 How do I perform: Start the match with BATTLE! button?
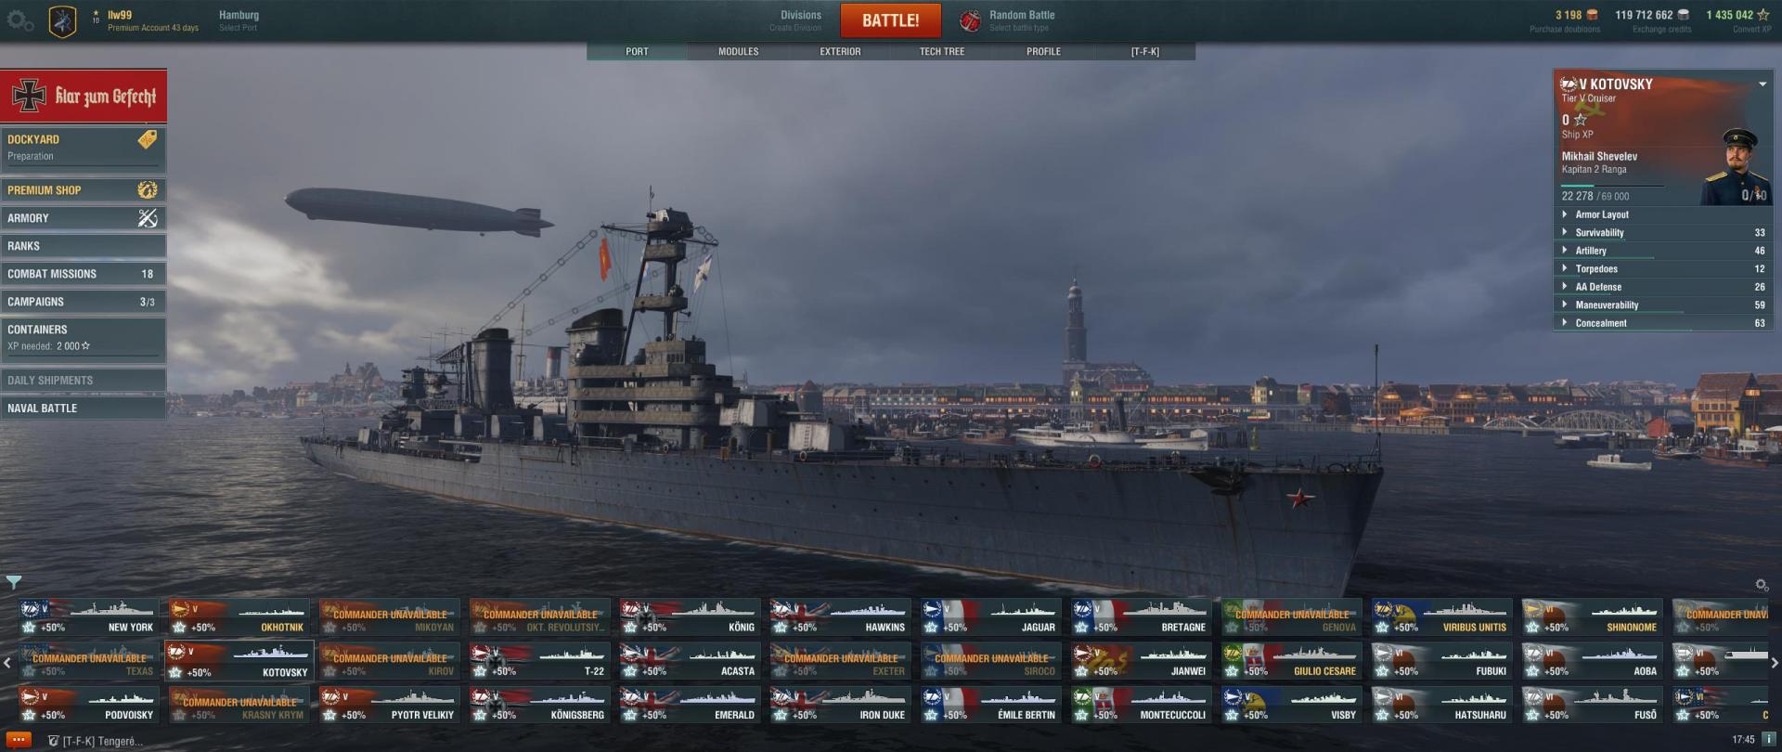coord(891,20)
